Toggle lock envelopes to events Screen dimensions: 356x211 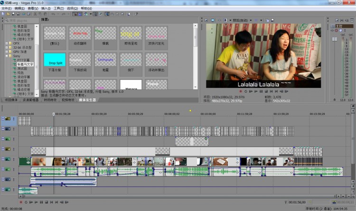(95, 14)
